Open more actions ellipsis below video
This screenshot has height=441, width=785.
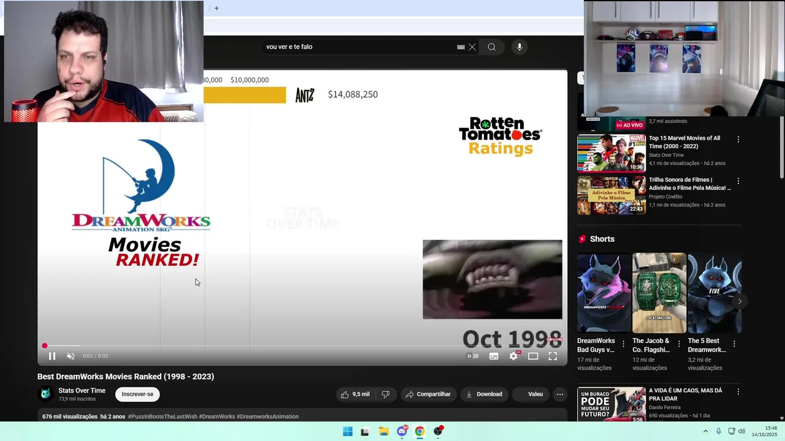tap(560, 394)
